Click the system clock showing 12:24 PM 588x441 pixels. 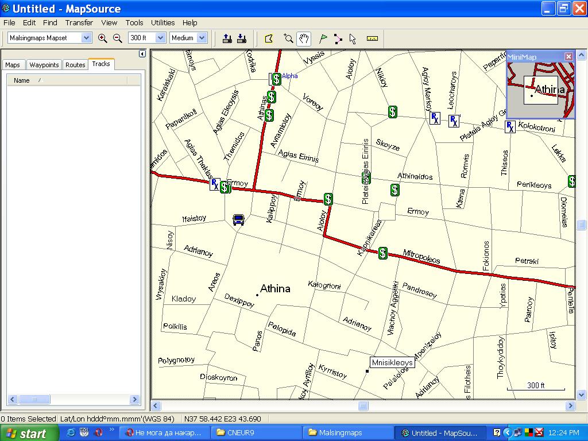[x=563, y=433]
